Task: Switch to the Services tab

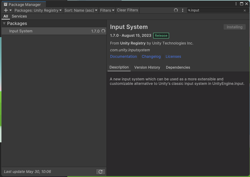Action: coord(19,16)
